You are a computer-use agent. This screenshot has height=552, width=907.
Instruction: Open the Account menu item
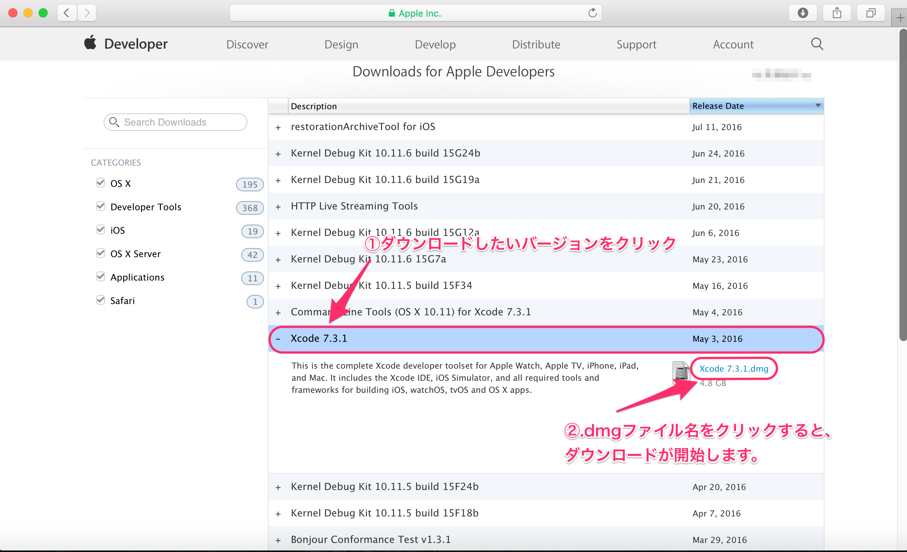coord(733,44)
